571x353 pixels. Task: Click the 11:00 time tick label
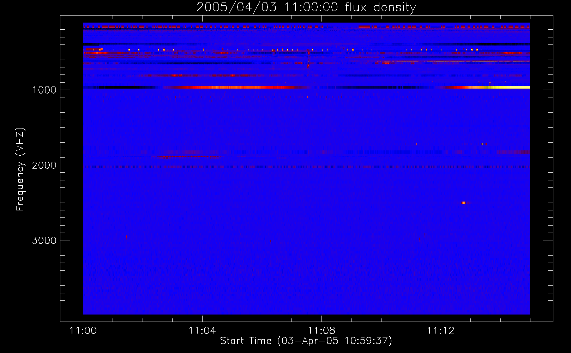coord(83,330)
